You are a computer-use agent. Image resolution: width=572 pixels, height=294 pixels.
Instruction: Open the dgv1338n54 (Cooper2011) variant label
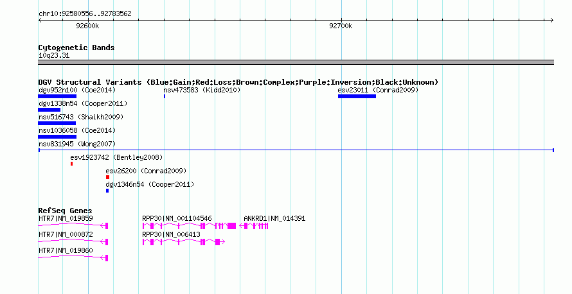83,103
